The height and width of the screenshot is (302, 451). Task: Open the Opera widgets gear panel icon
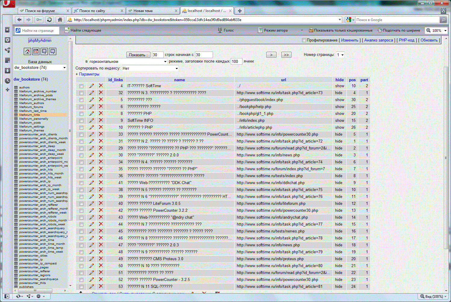pos(8,40)
